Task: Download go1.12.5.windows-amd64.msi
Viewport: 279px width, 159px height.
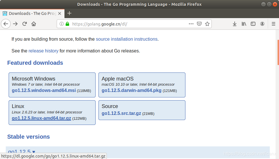Action: (x=44, y=90)
